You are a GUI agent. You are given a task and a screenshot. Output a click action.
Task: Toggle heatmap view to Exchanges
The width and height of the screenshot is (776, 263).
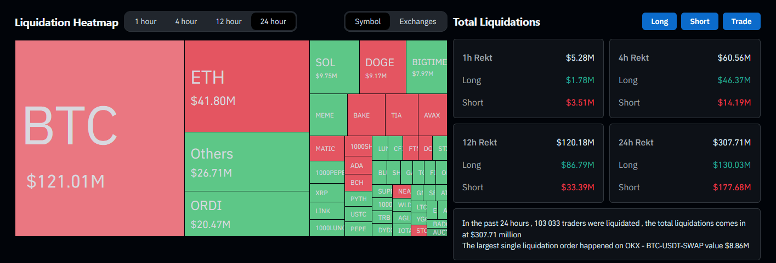[x=417, y=21]
